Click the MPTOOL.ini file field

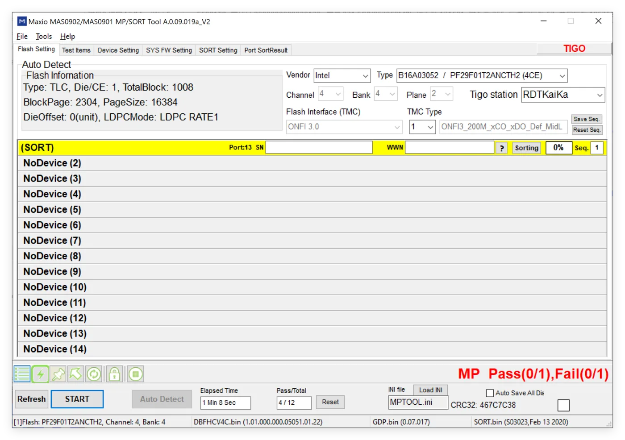418,403
